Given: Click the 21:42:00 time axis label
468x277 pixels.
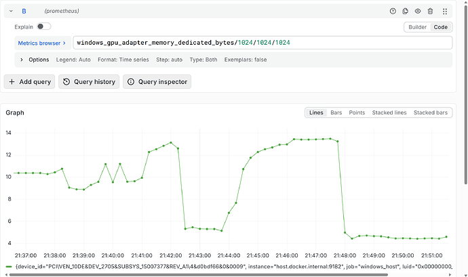Looking at the screenshot, I should pos(171,255).
